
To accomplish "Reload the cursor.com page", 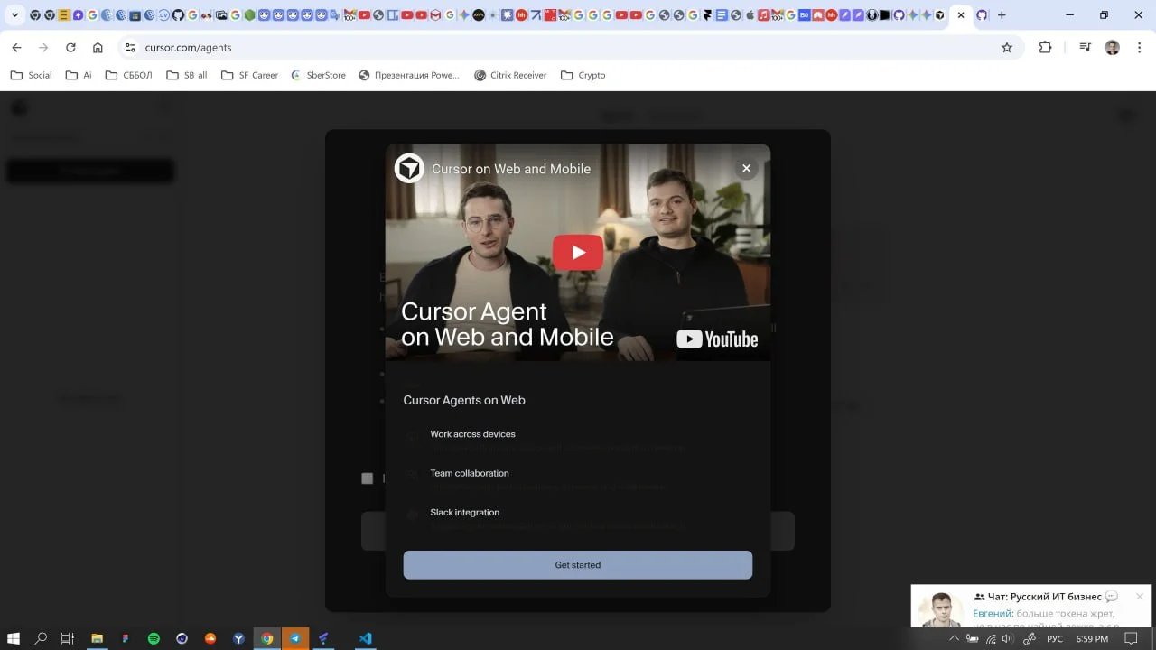I will coord(70,48).
